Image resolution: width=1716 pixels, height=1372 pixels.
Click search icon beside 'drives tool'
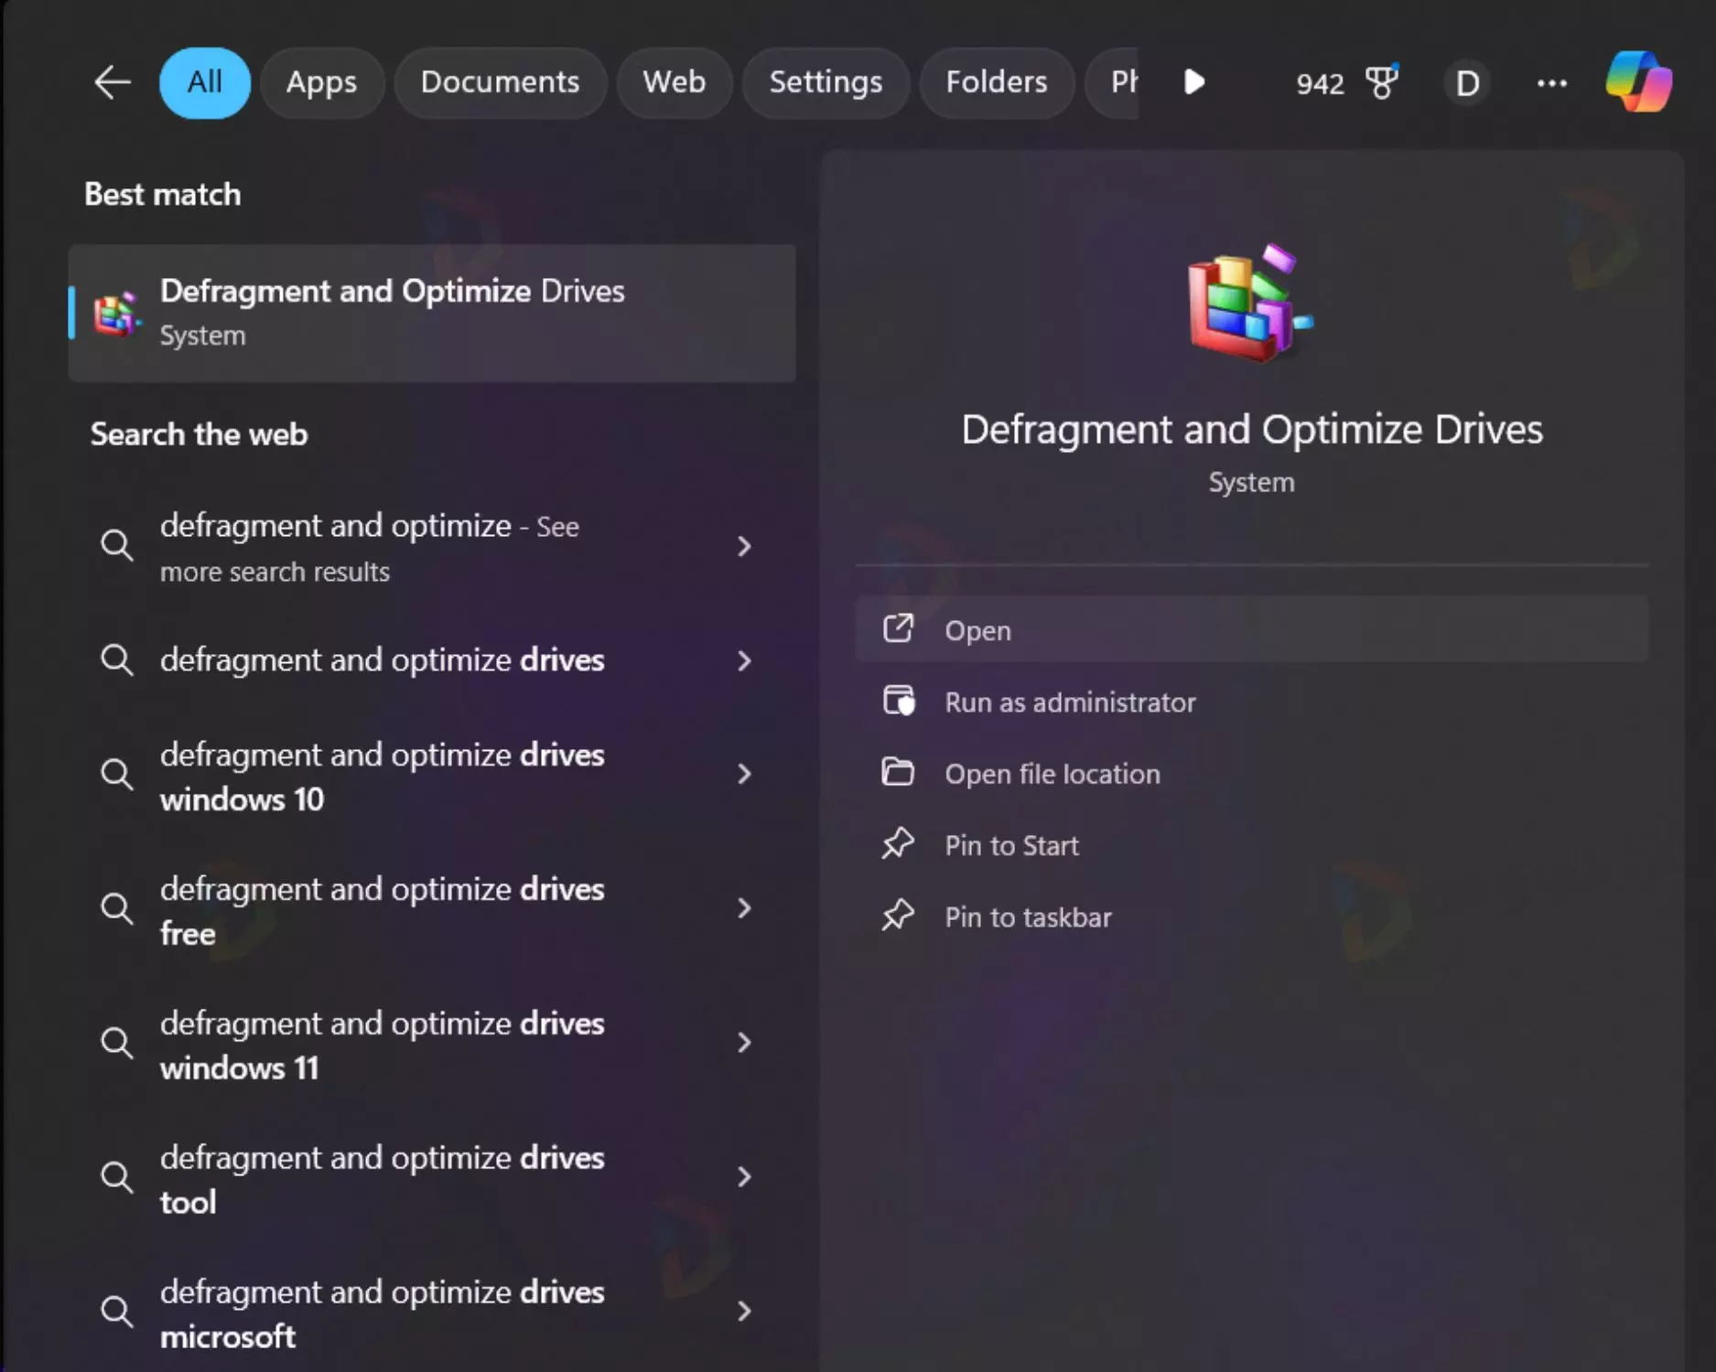tap(116, 1176)
